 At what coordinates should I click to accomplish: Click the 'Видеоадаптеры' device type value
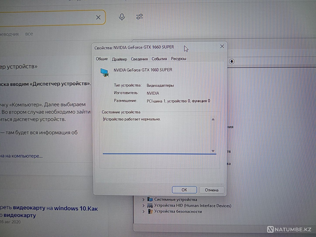[x=160, y=85]
